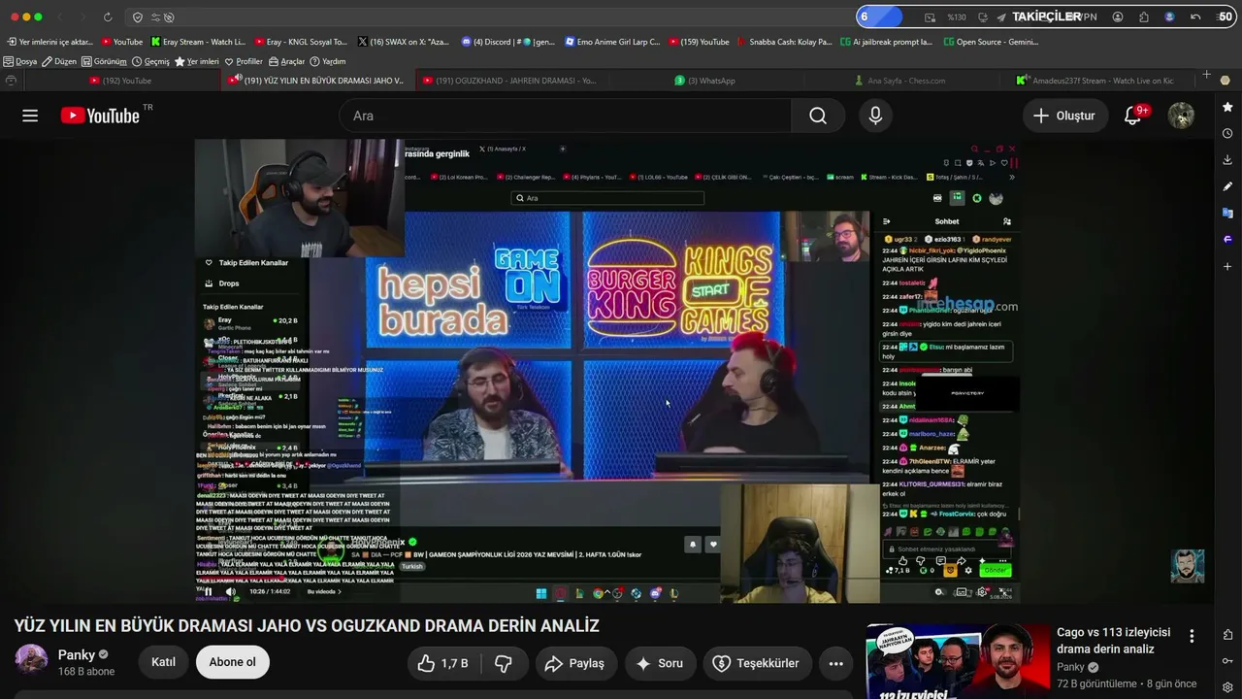Image resolution: width=1242 pixels, height=699 pixels.
Task: Open the 'Düzen' menu
Action: (x=59, y=61)
